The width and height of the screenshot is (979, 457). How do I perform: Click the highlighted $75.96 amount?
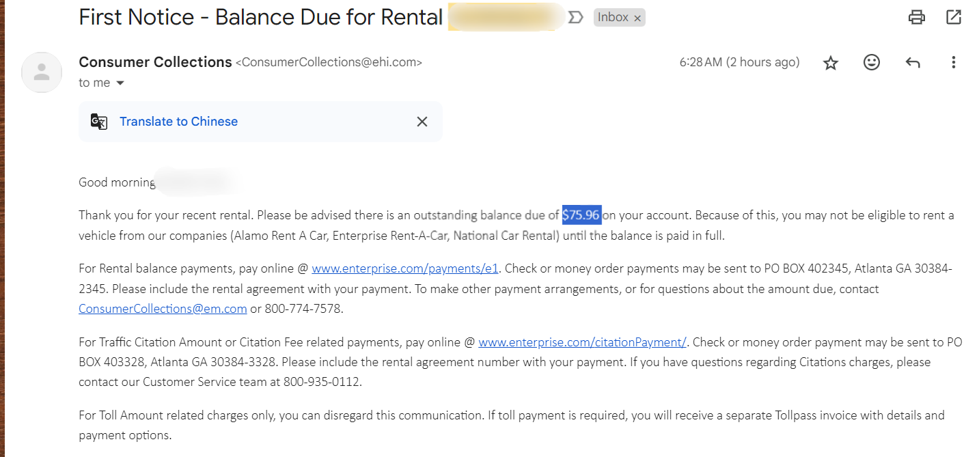click(581, 215)
